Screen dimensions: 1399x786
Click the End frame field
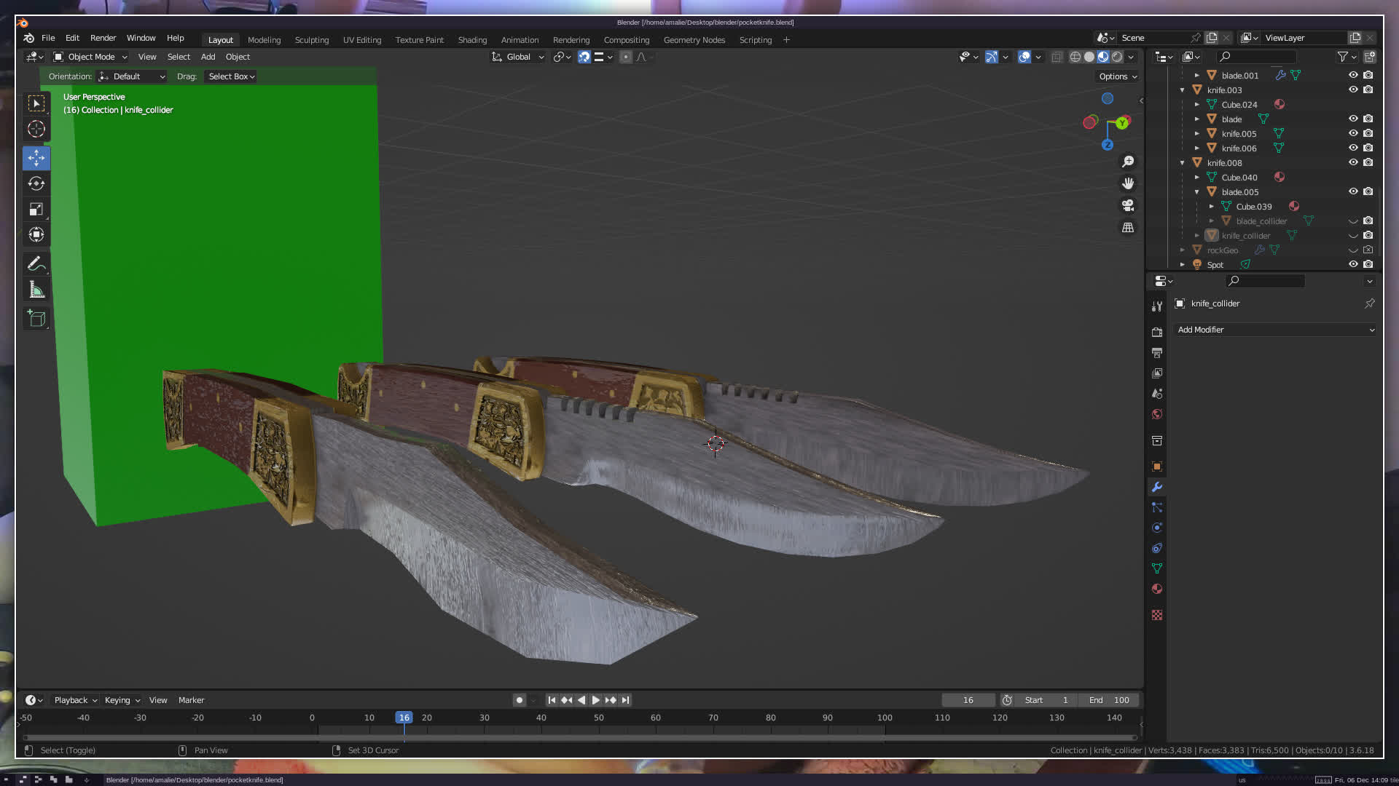(1109, 700)
